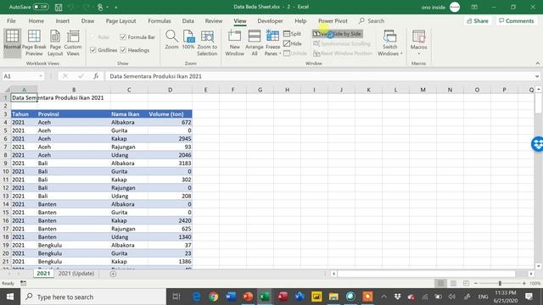
Task: Switch to Page Layout view
Action: pyautogui.click(x=55, y=43)
